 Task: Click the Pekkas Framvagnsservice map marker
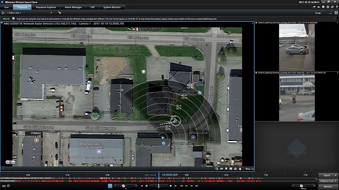click(x=36, y=141)
